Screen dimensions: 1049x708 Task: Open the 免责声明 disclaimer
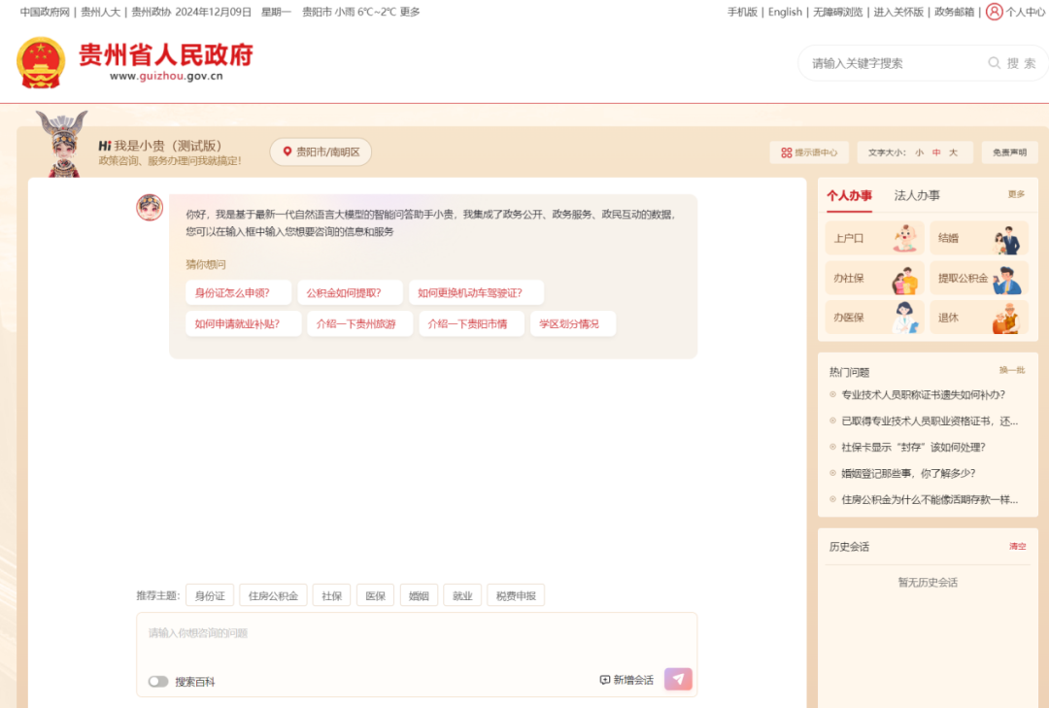click(1008, 152)
